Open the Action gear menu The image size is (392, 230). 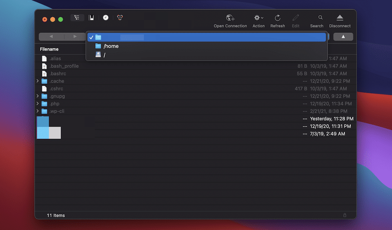pyautogui.click(x=258, y=18)
